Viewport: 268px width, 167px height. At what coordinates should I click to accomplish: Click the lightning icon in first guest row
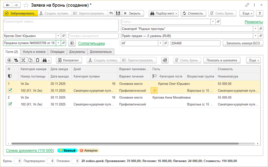pyautogui.click(x=154, y=90)
